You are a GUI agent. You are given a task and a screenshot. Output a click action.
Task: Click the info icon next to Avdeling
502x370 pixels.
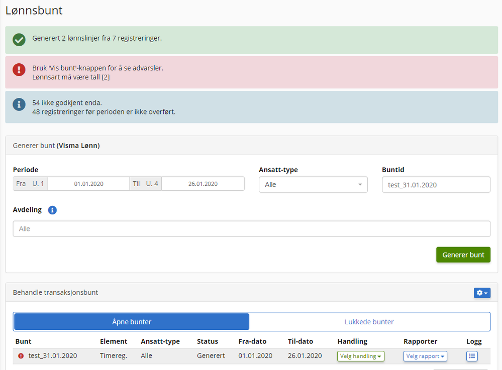point(52,210)
